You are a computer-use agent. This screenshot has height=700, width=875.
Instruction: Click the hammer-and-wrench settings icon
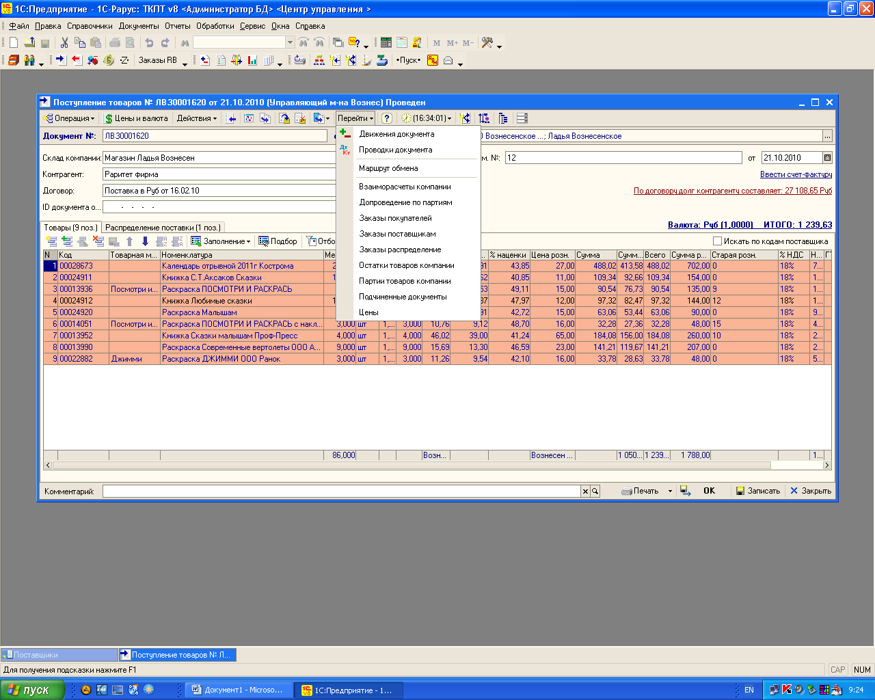pyautogui.click(x=487, y=42)
